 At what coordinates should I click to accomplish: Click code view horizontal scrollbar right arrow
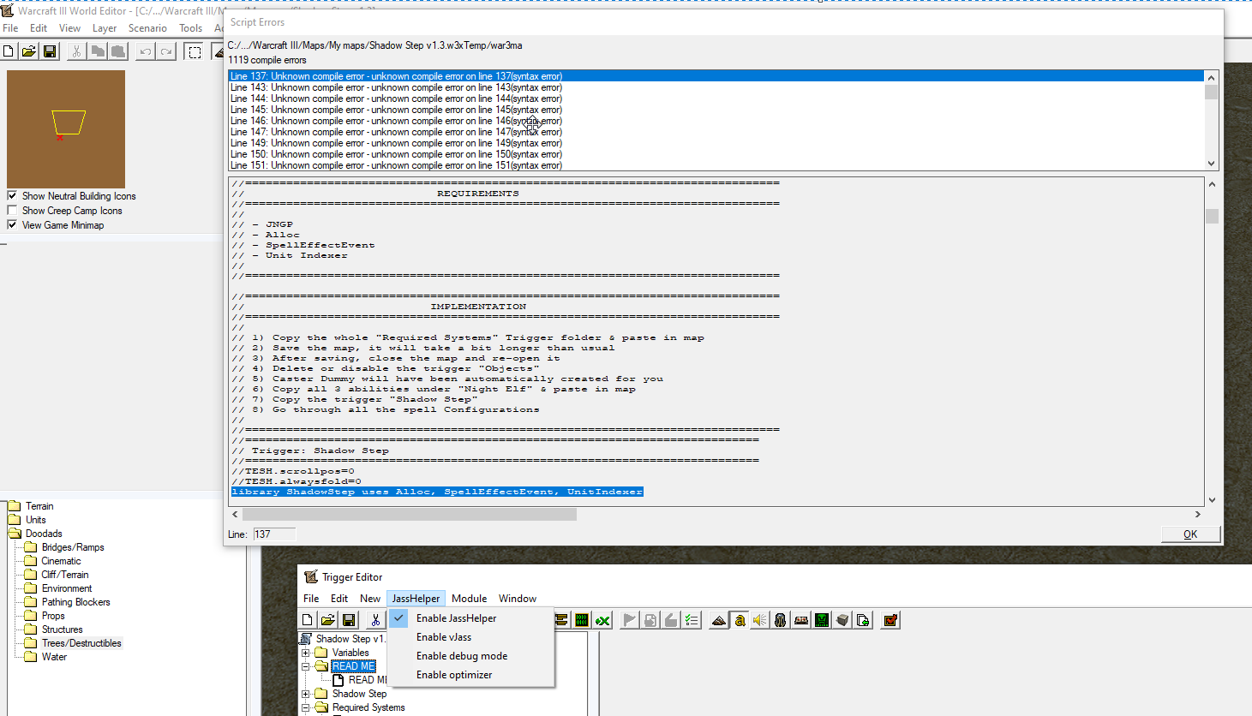pyautogui.click(x=1197, y=515)
